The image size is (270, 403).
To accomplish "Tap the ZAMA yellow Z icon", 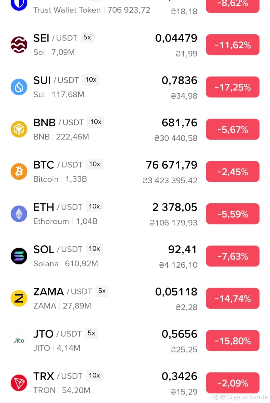I will coord(19,298).
